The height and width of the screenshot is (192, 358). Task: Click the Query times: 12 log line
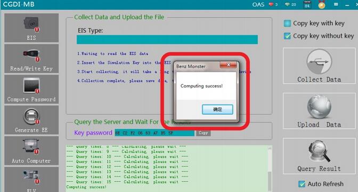127,167
